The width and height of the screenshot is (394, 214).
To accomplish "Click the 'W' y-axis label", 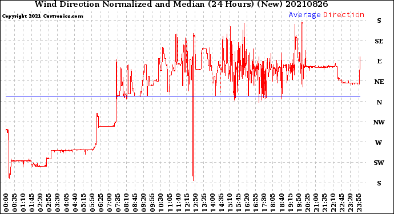I will pos(379,143).
